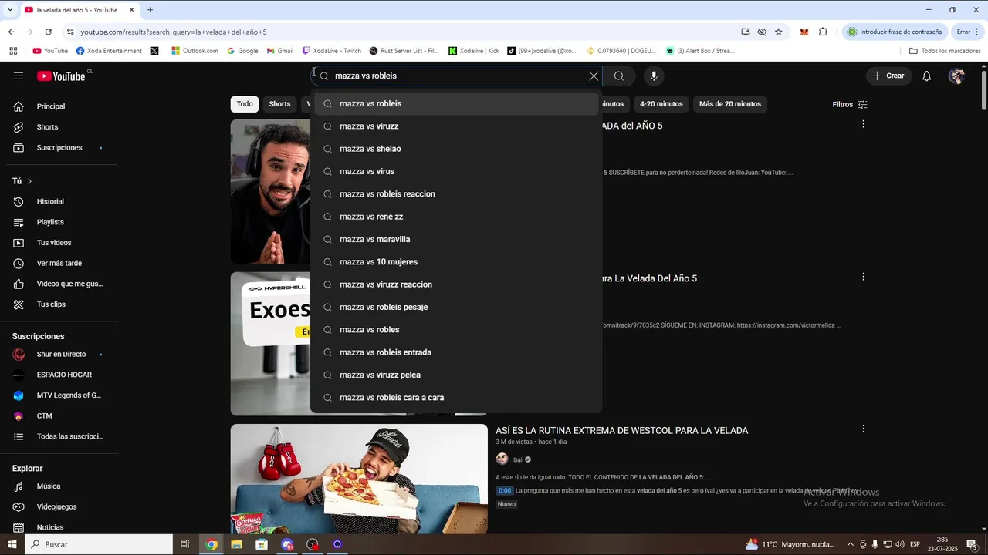The image size is (988, 555).
Task: Open the Filtros filter panel
Action: click(850, 104)
